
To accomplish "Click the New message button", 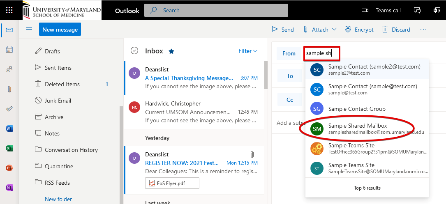I will 60,30.
